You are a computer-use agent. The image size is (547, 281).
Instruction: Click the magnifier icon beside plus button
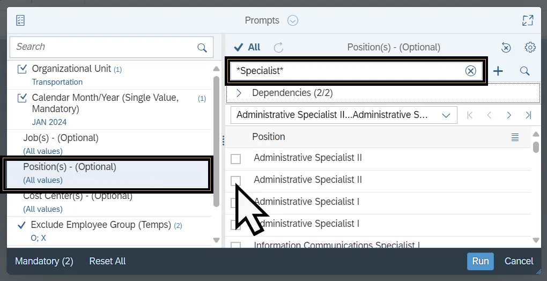pos(524,71)
